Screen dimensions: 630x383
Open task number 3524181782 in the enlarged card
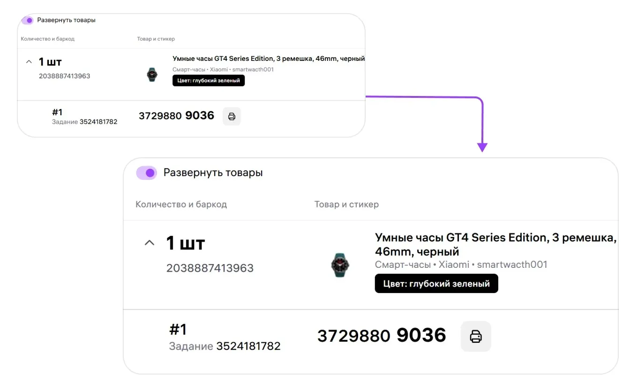click(x=248, y=346)
